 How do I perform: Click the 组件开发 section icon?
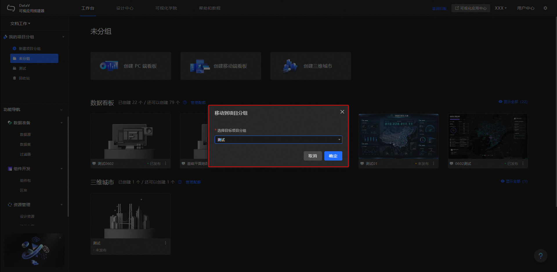pyautogui.click(x=10, y=169)
